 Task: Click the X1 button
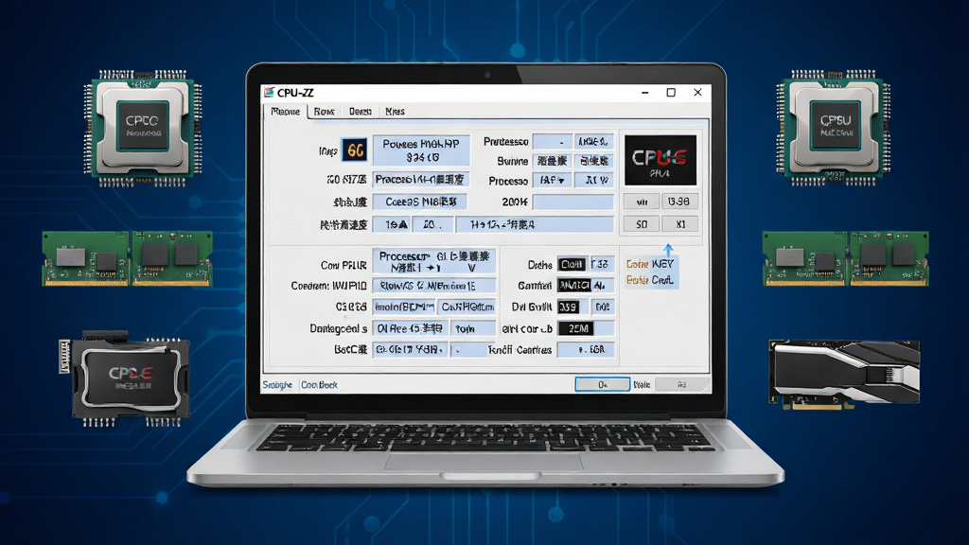pyautogui.click(x=679, y=223)
